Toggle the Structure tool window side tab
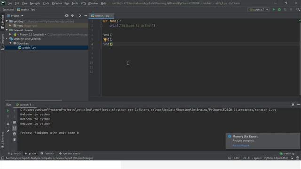 click(x=2, y=42)
